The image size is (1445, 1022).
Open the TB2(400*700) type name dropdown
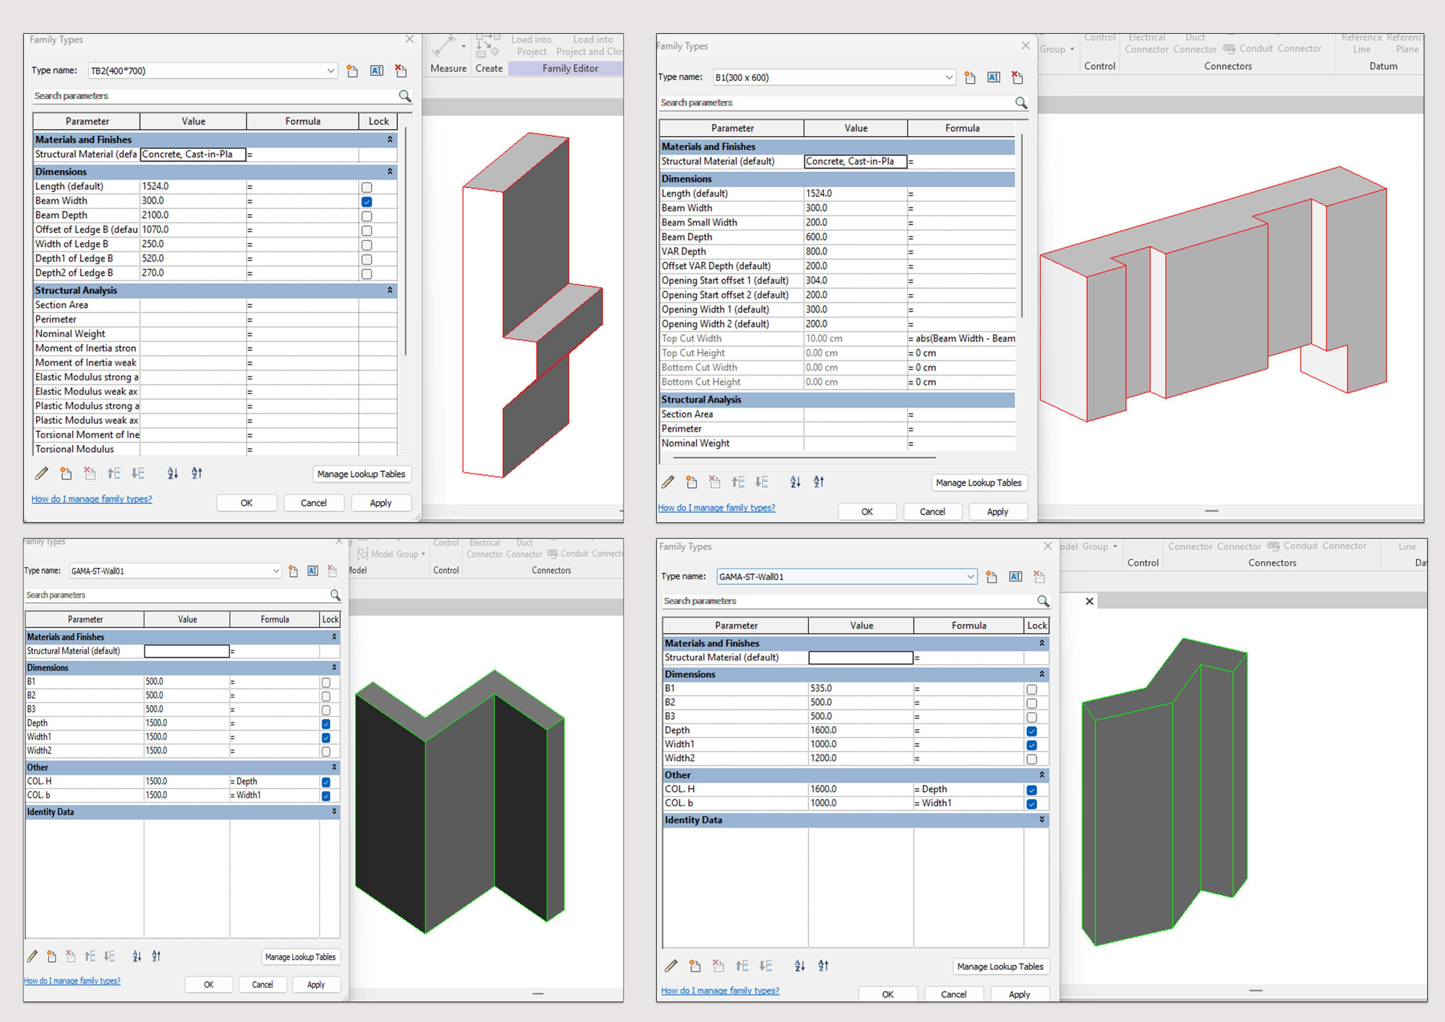coord(330,71)
